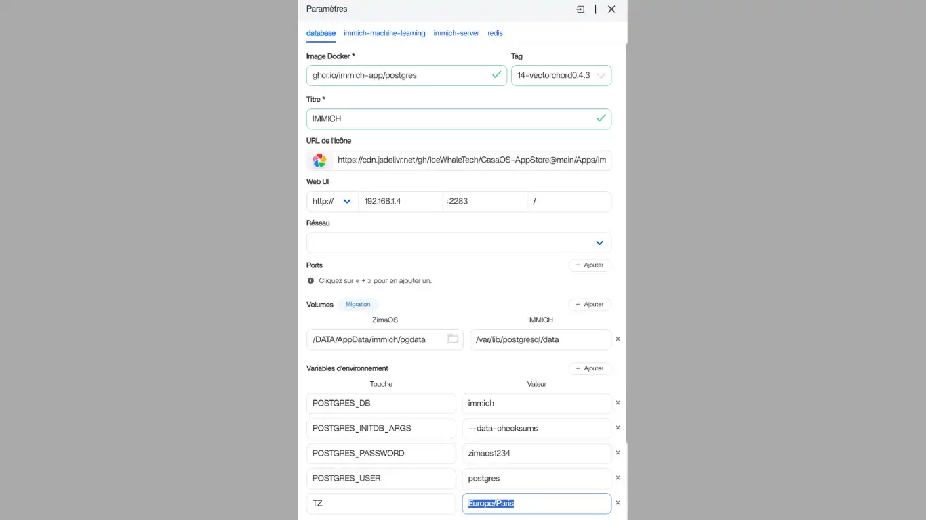
Task: Switch to the immich-machine-learning tab
Action: click(x=384, y=33)
